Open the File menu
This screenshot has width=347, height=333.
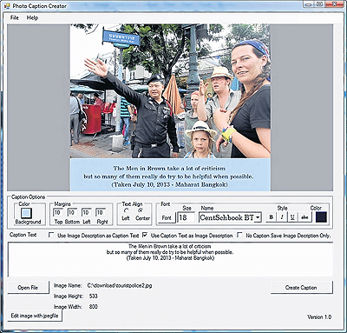click(15, 17)
